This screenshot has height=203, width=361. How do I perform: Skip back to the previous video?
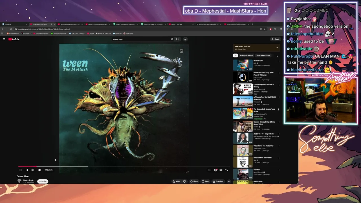(27, 170)
